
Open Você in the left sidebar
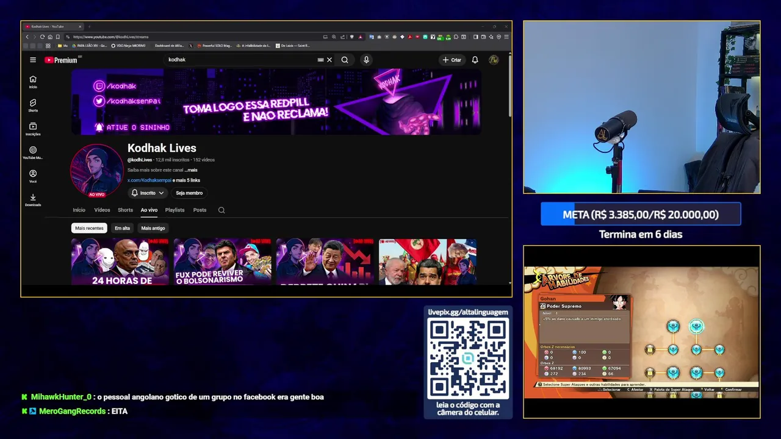(x=33, y=176)
